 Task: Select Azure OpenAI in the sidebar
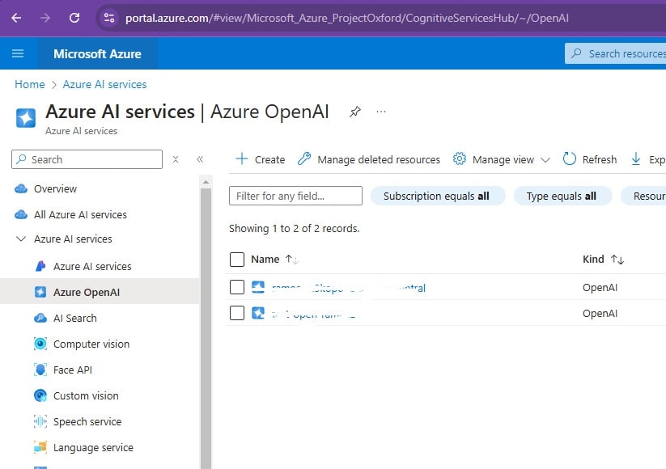point(87,293)
